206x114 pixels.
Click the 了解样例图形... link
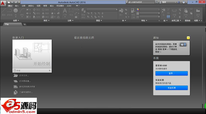26,92
